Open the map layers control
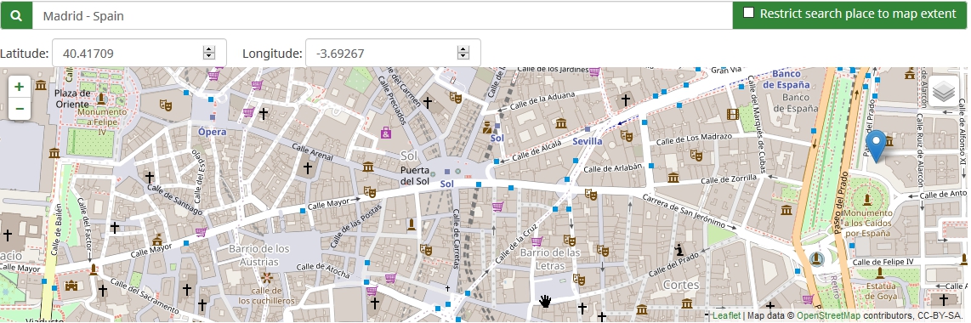The height and width of the screenshot is (323, 971). [x=943, y=92]
